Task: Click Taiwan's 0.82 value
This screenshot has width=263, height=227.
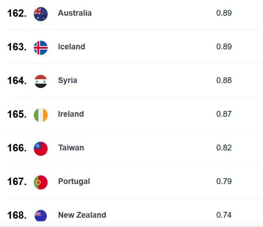Action: [224, 148]
